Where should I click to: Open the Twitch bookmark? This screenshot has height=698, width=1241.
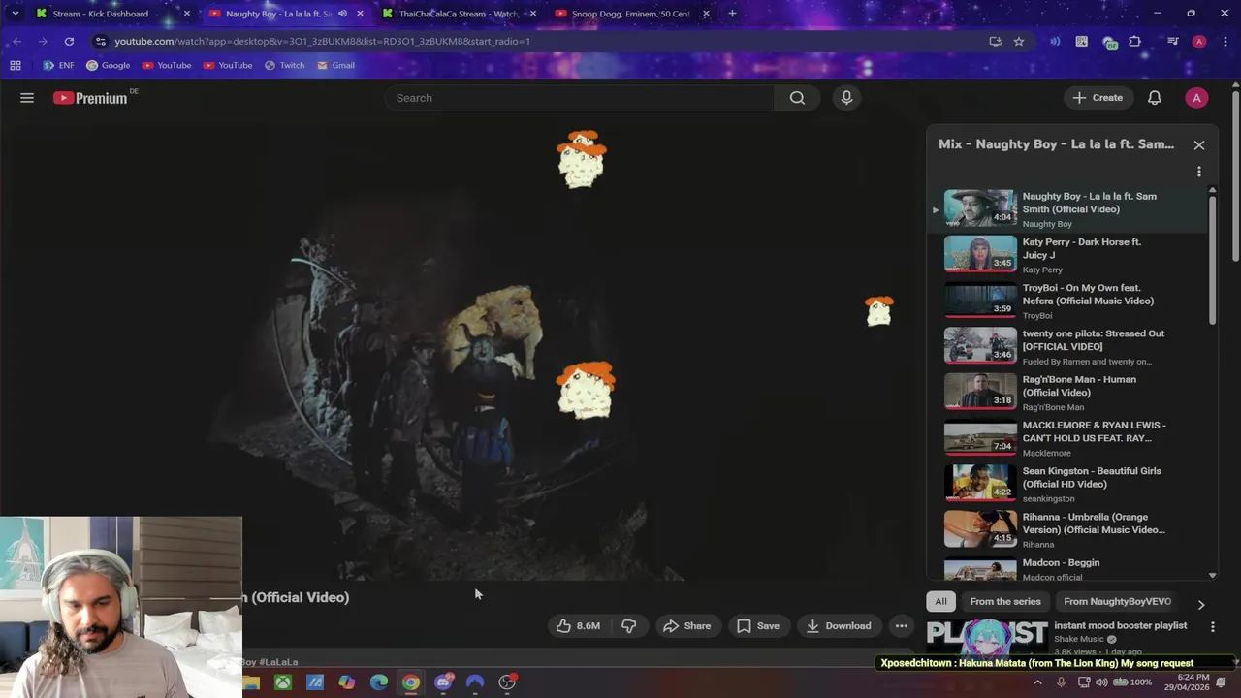point(284,66)
